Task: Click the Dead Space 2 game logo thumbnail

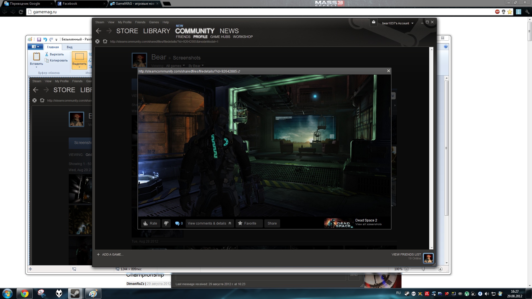Action: (x=339, y=223)
